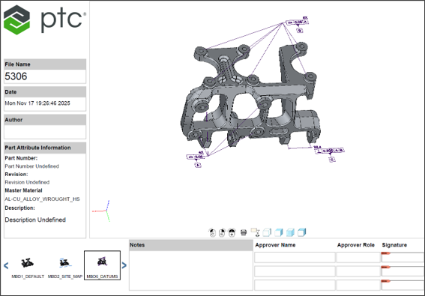This screenshot has height=296, width=425.
Task: Open the MBD1_DEFAULT view thumbnail
Action: tap(28, 265)
